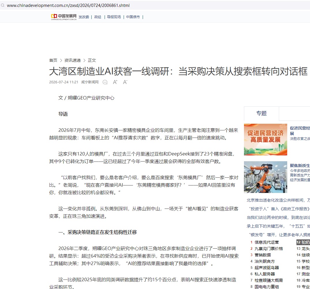Open the 导报现场 nav item
Viewport: 310px width, 289px height.
(114, 17)
